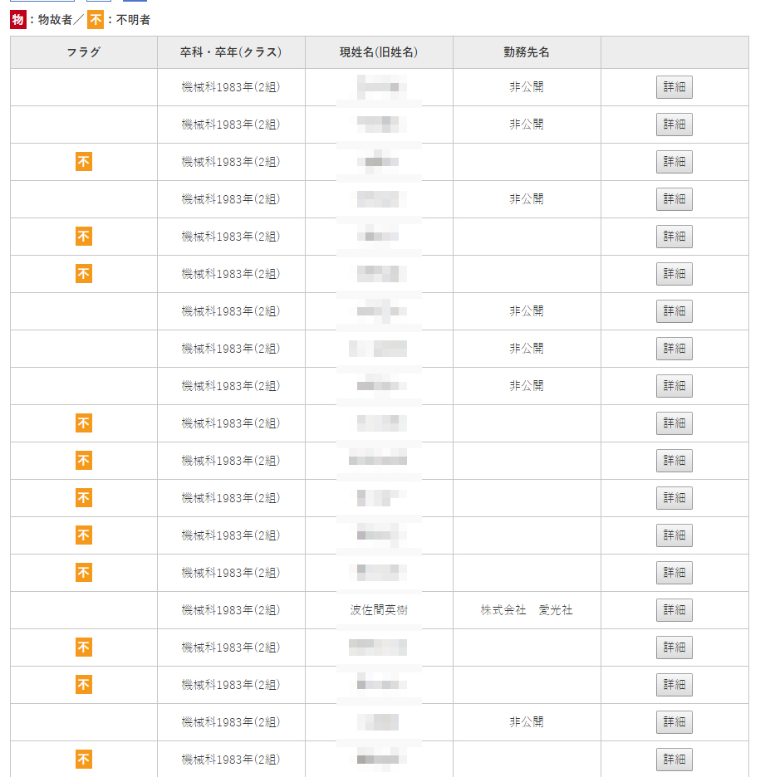The height and width of the screenshot is (777, 775).
Task: Click the orange 不 legend icon at top
Action: point(96,19)
